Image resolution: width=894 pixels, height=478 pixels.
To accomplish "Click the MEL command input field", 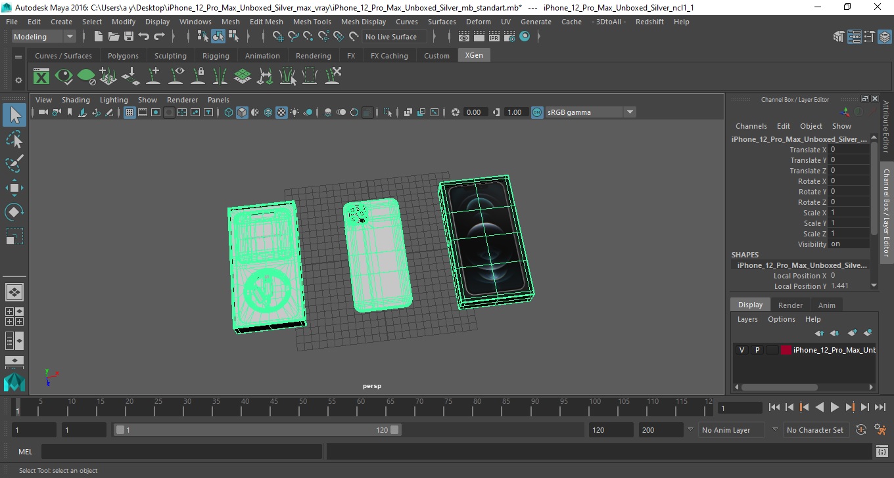I will [181, 452].
